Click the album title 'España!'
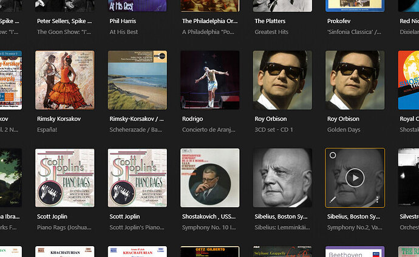The width and height of the screenshot is (419, 257). coord(47,130)
